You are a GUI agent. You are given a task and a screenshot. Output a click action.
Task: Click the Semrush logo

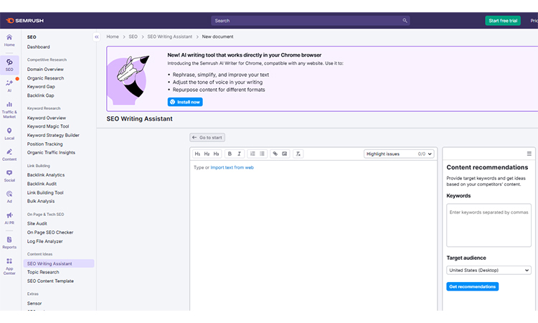pyautogui.click(x=24, y=21)
